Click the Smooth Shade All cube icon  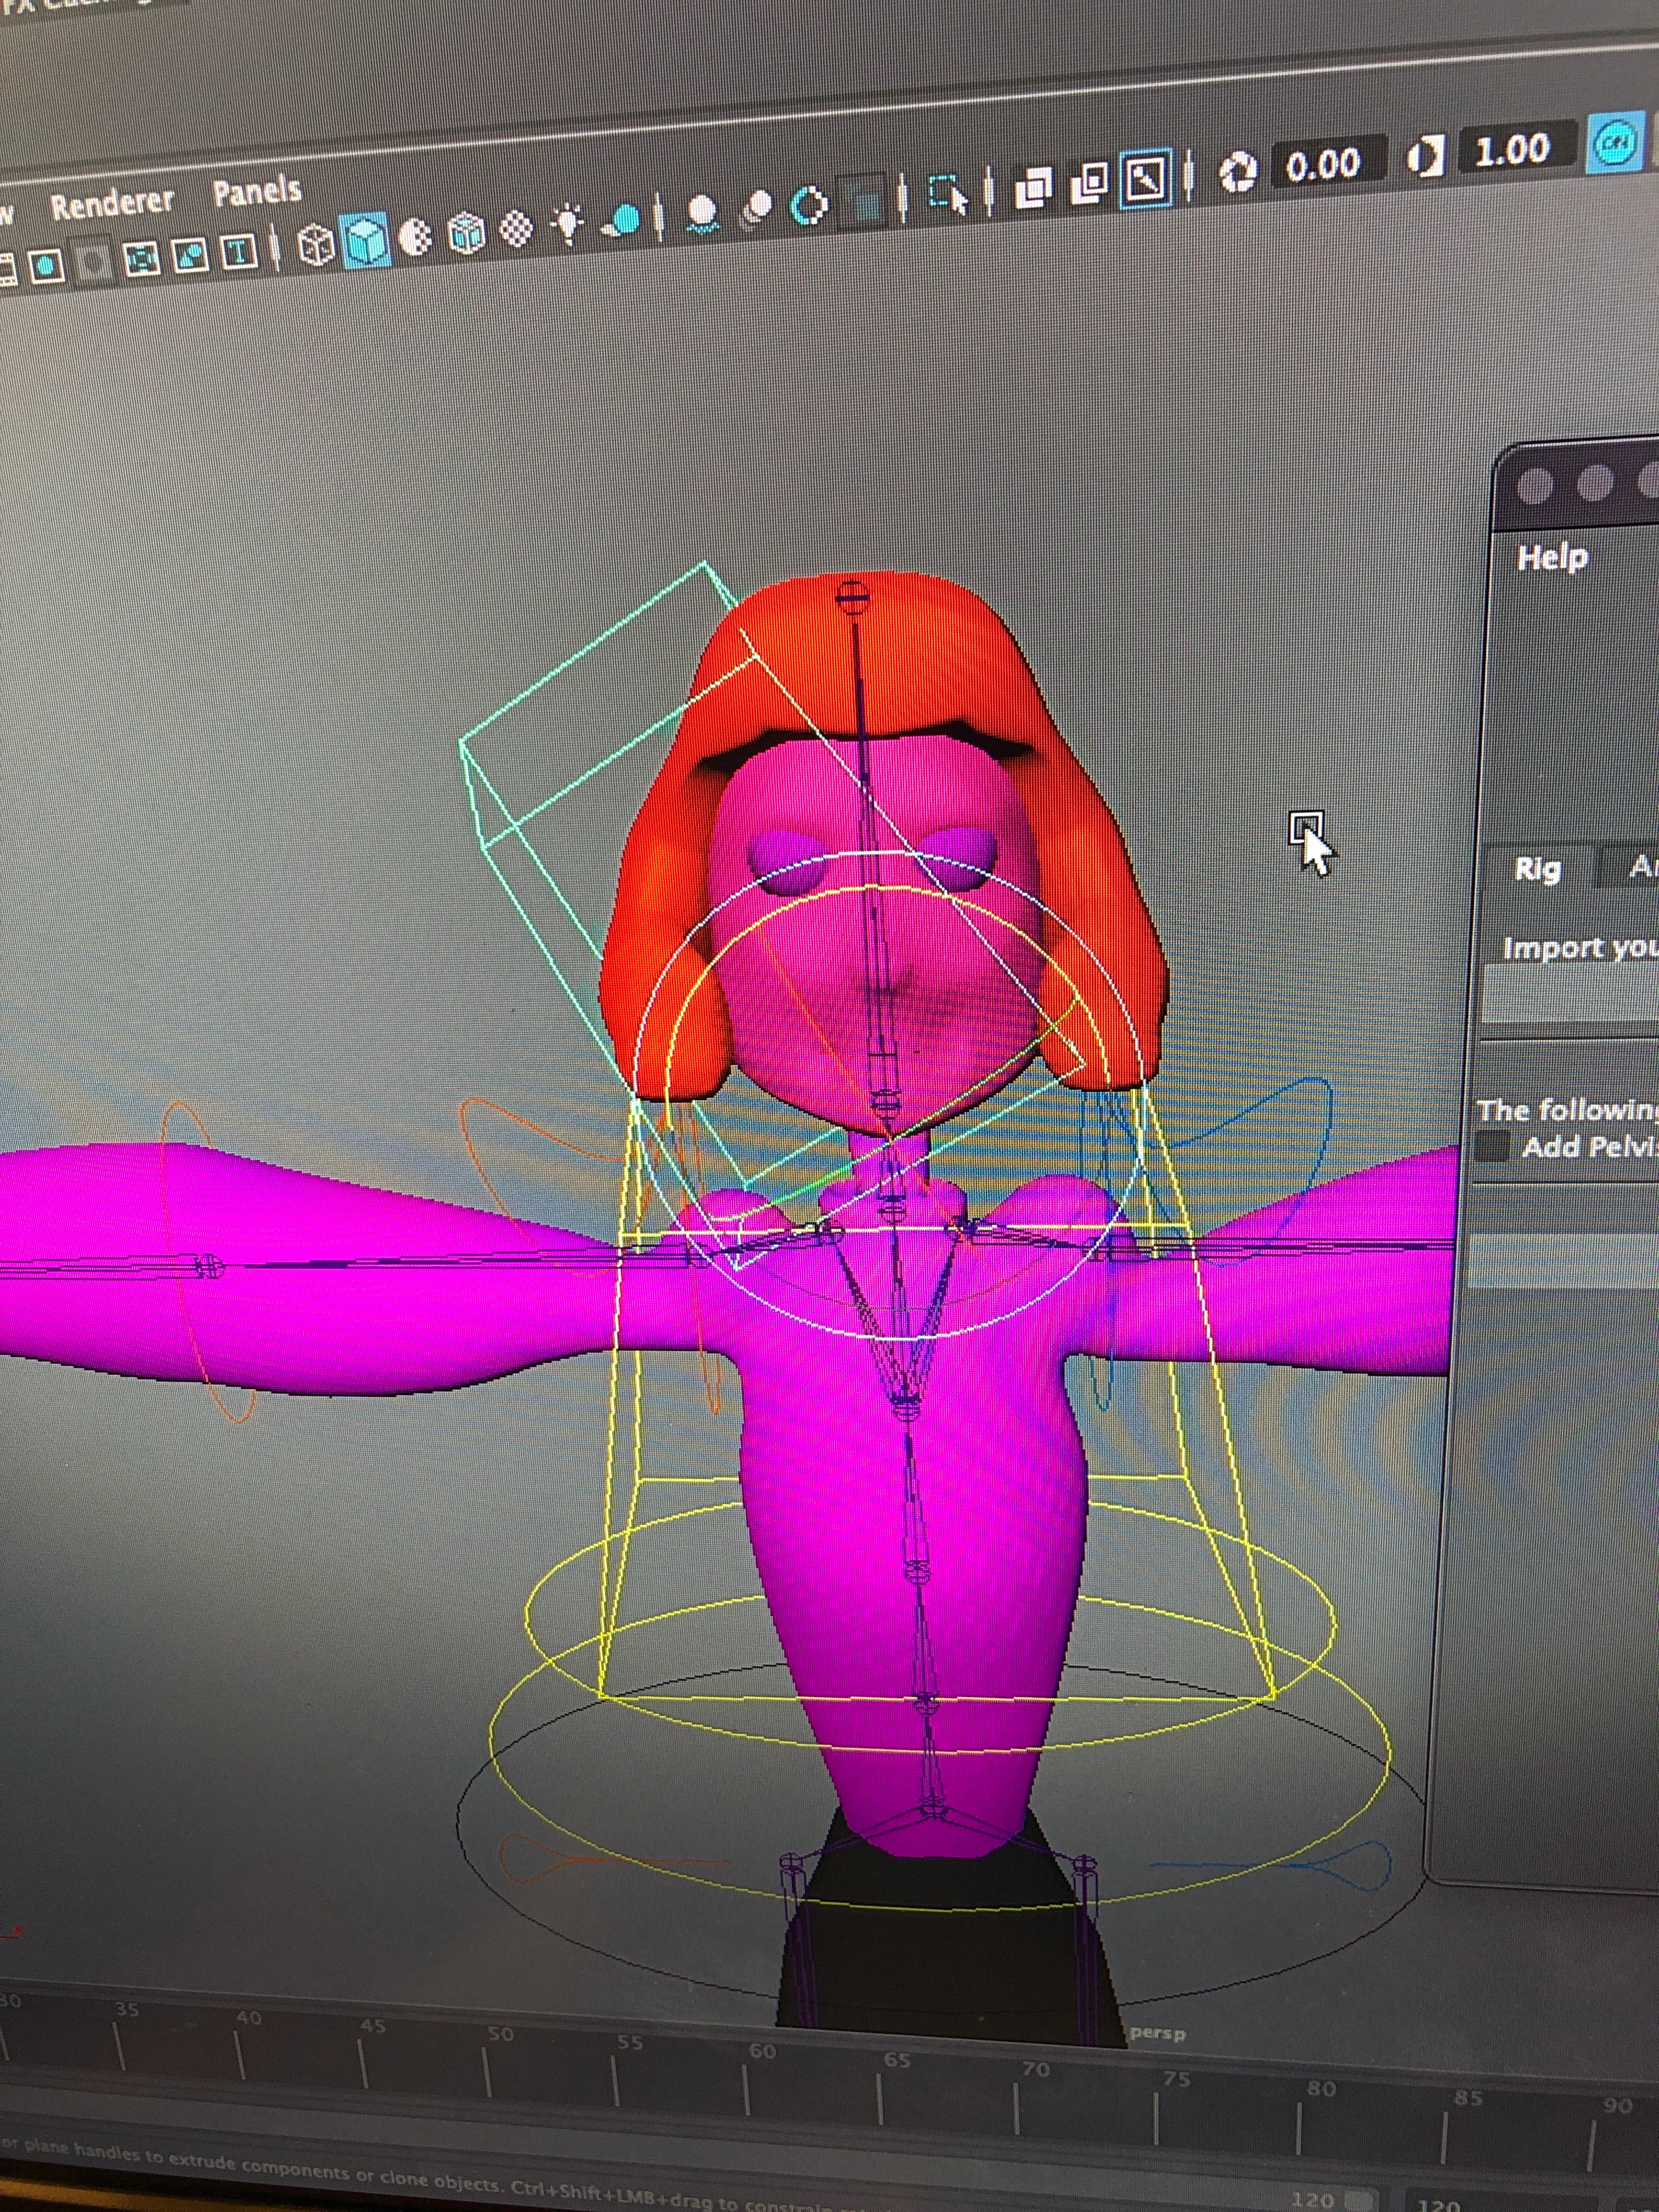(x=366, y=240)
